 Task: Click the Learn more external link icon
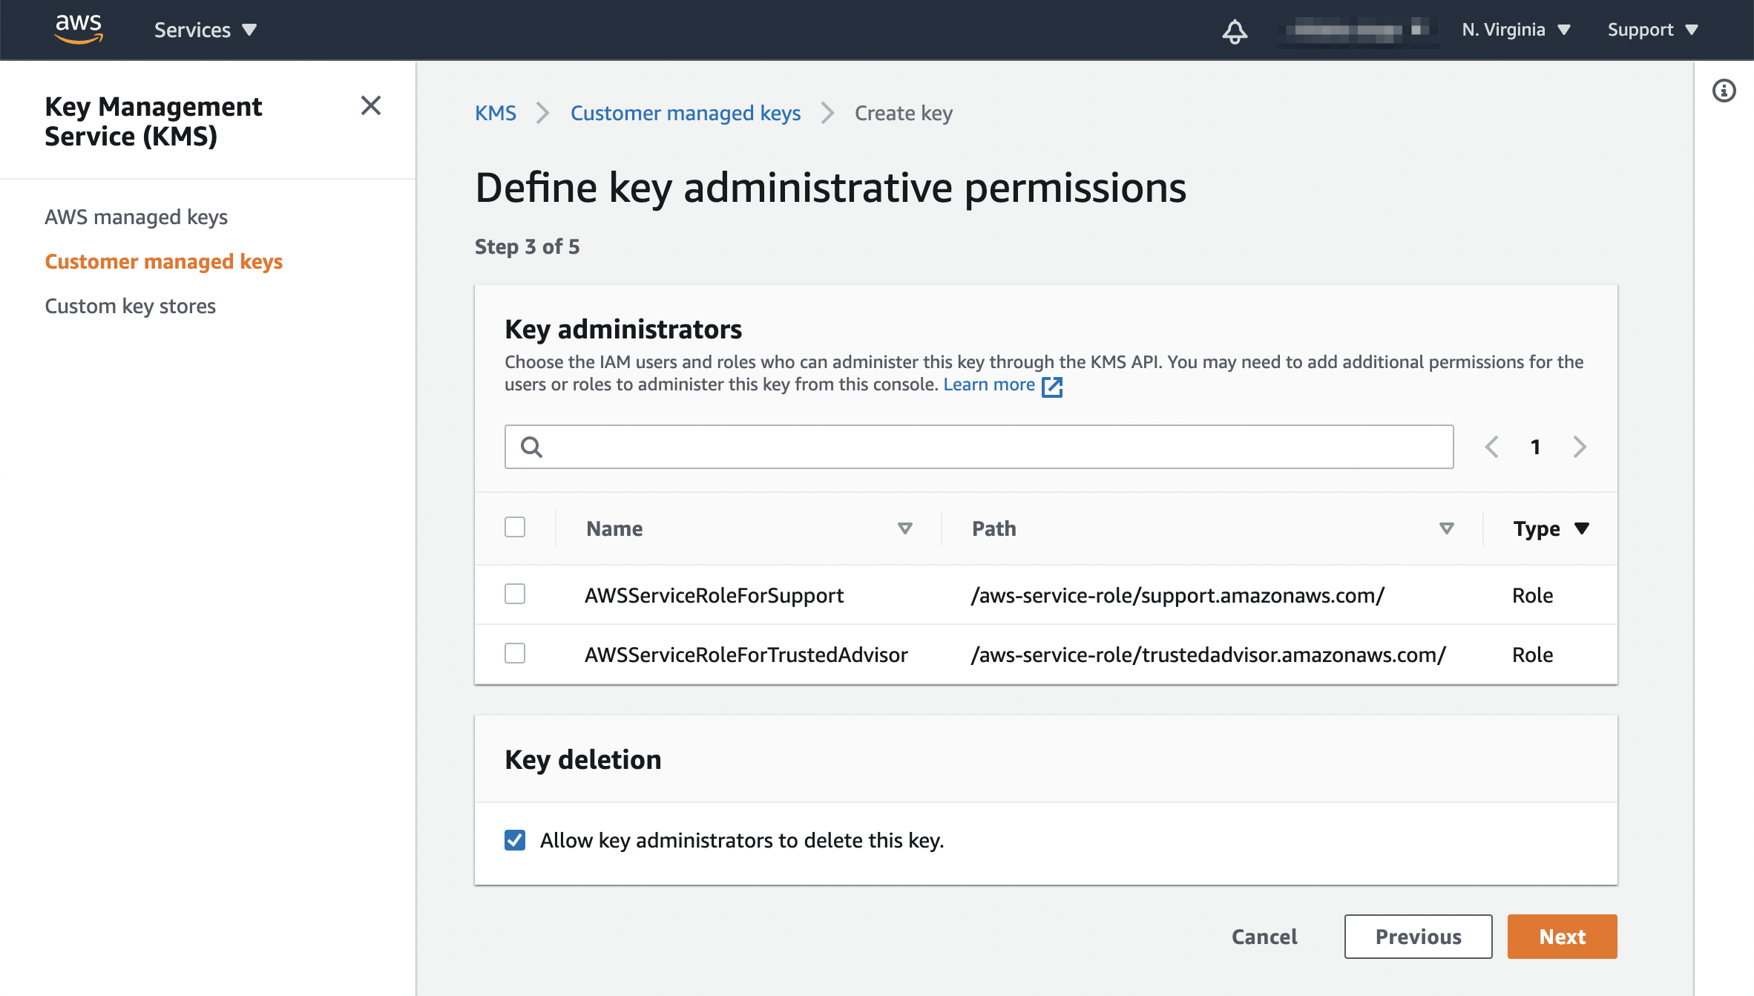[1052, 386]
